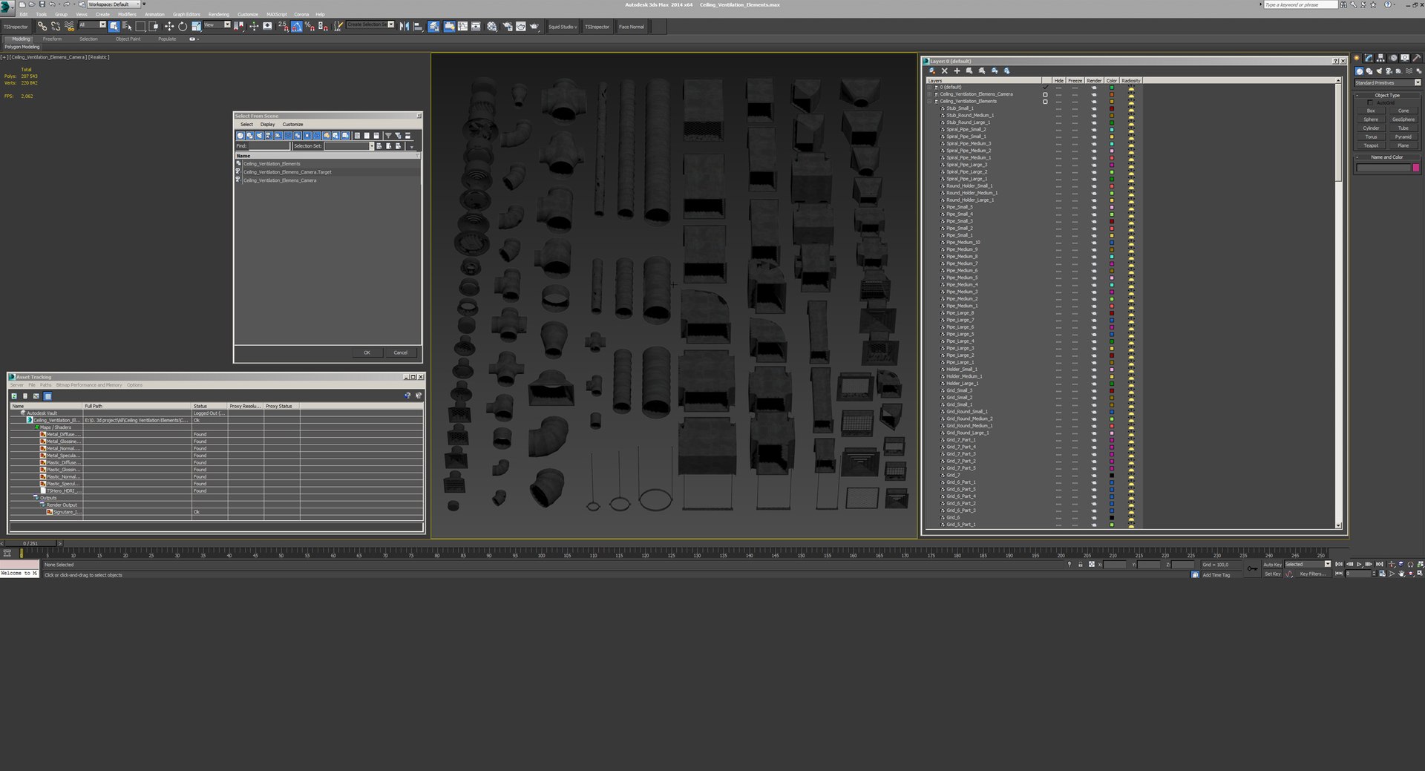Open the View reference coordinate dropdown
Screen dimensions: 1425x771
217,25
